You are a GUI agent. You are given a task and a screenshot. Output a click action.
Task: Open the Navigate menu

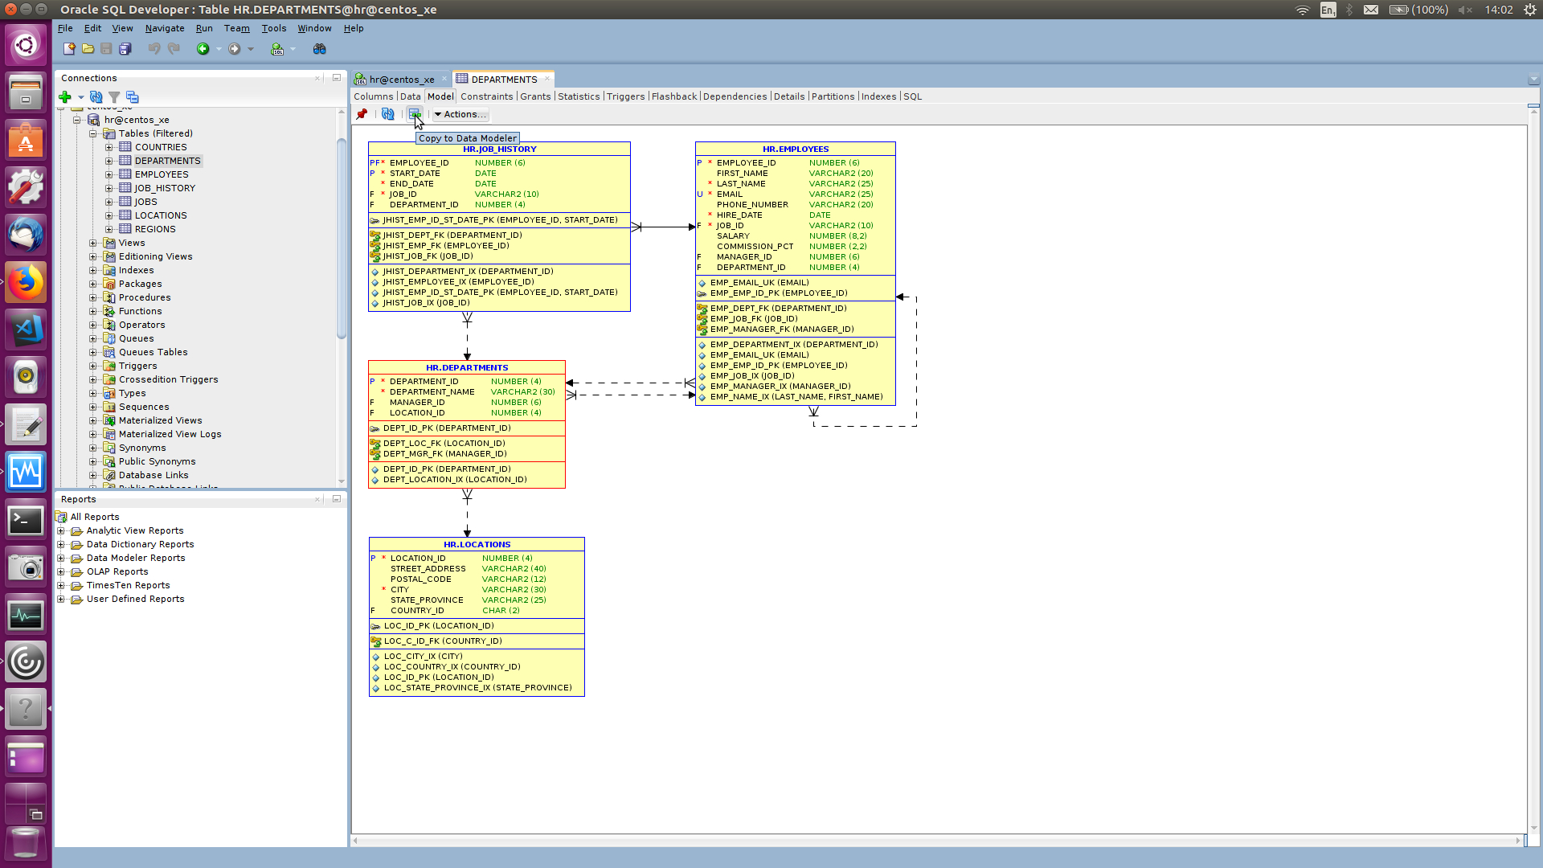164,27
